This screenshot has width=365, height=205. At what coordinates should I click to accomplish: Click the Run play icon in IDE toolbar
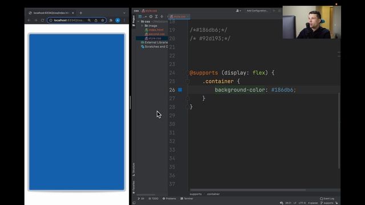274,11
